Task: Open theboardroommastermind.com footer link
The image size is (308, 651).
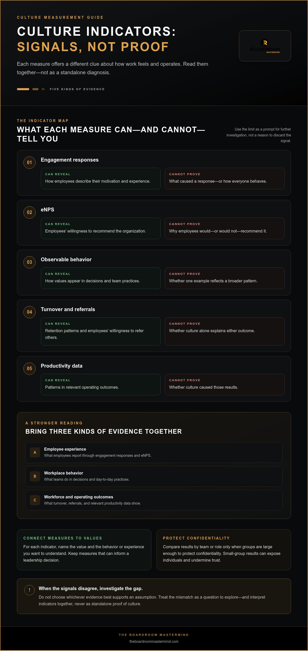Action: [x=154, y=641]
